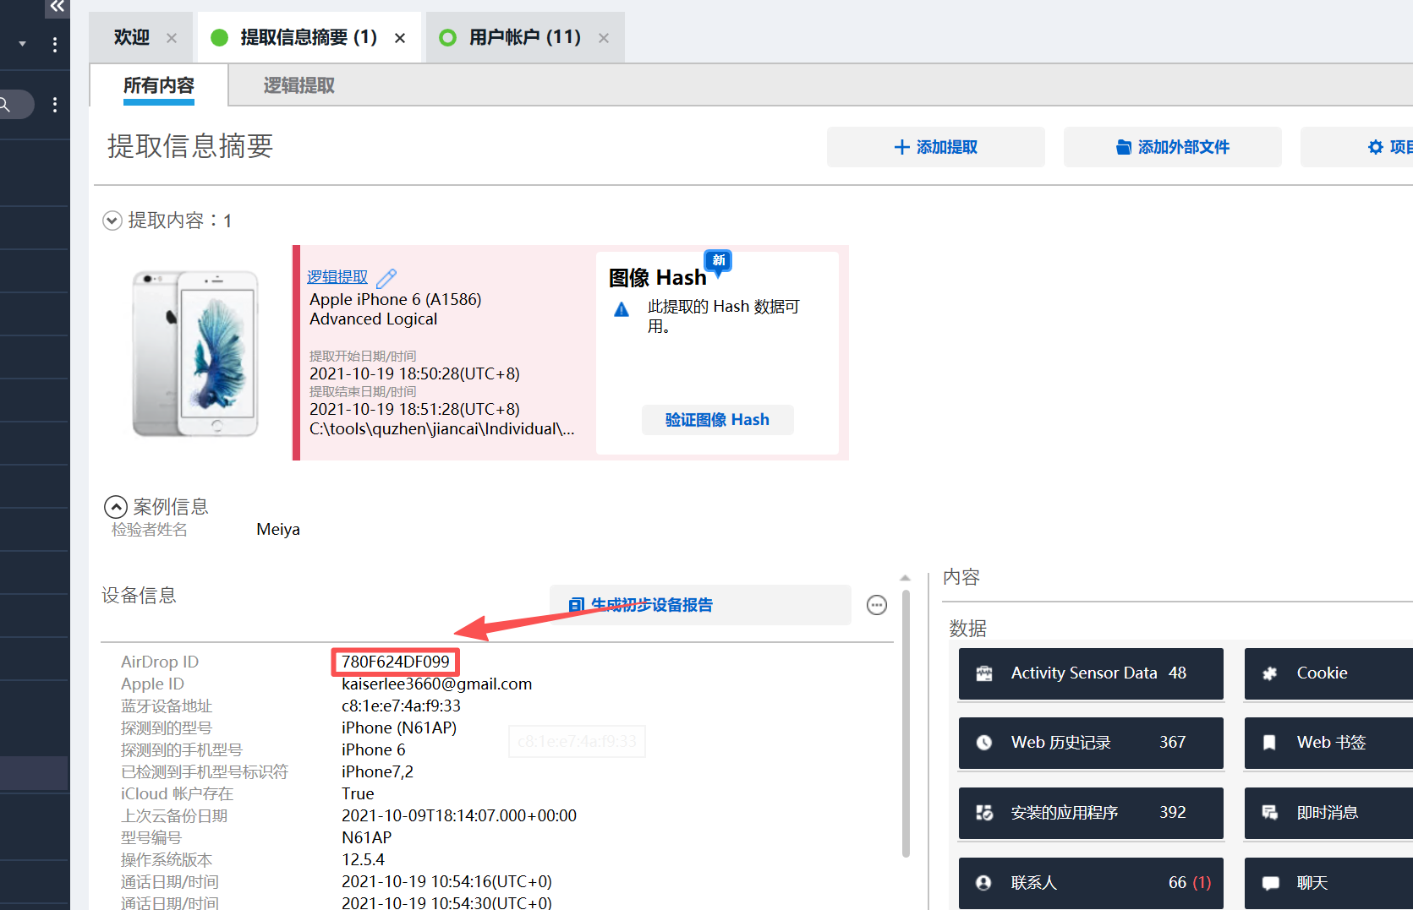The width and height of the screenshot is (1413, 910).
Task: Click the iPhone 6 device thumbnail
Action: pos(195,353)
